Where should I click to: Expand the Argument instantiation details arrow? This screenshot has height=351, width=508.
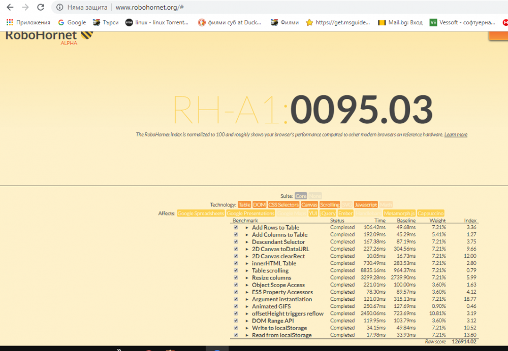tap(247, 299)
